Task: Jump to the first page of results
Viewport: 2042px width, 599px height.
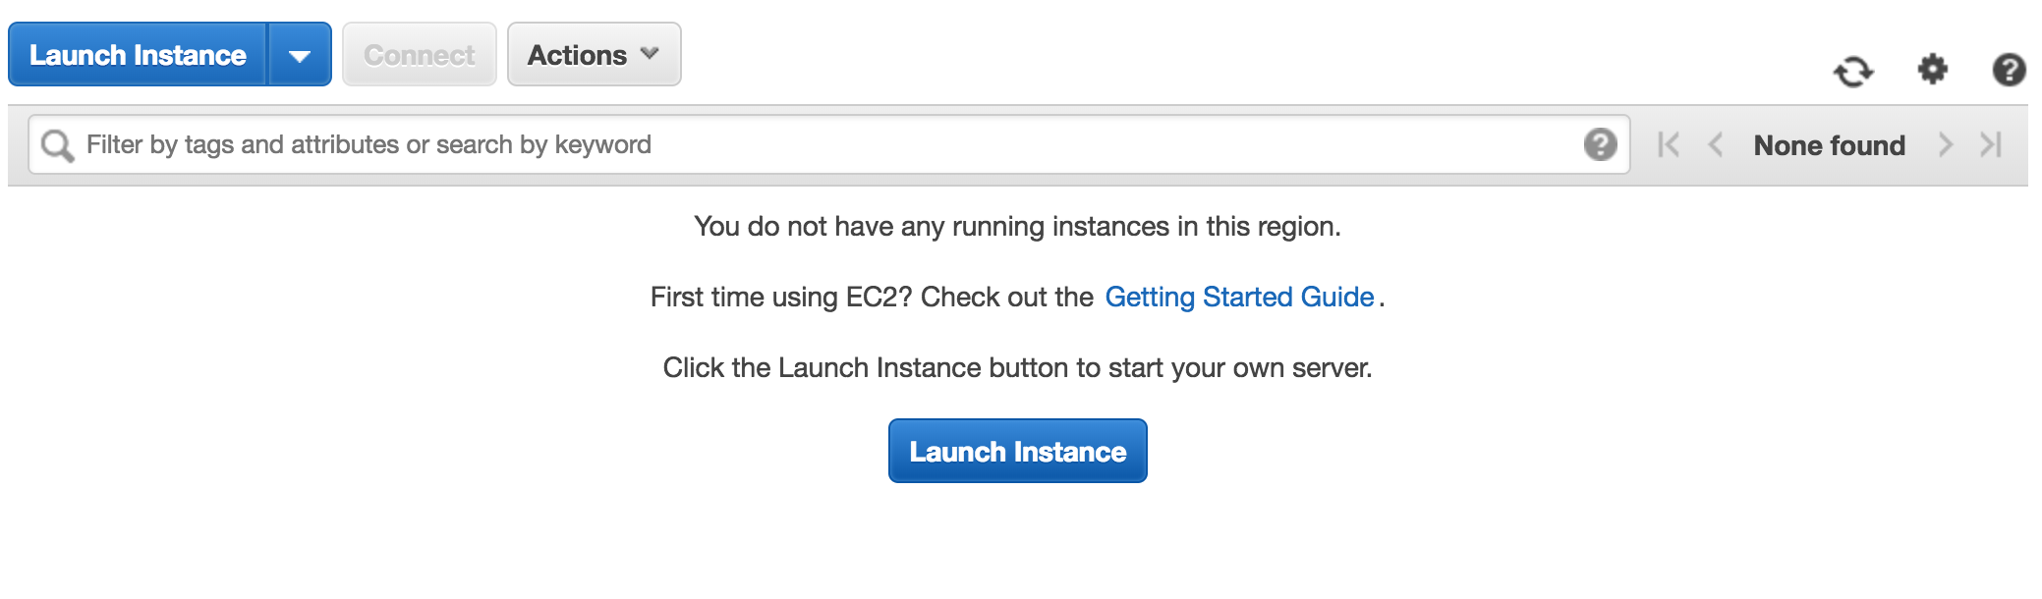Action: 1668,144
